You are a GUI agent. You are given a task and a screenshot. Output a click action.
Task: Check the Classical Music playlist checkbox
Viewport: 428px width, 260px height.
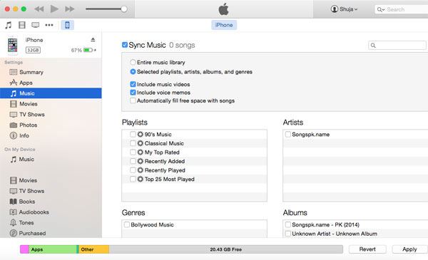click(133, 143)
